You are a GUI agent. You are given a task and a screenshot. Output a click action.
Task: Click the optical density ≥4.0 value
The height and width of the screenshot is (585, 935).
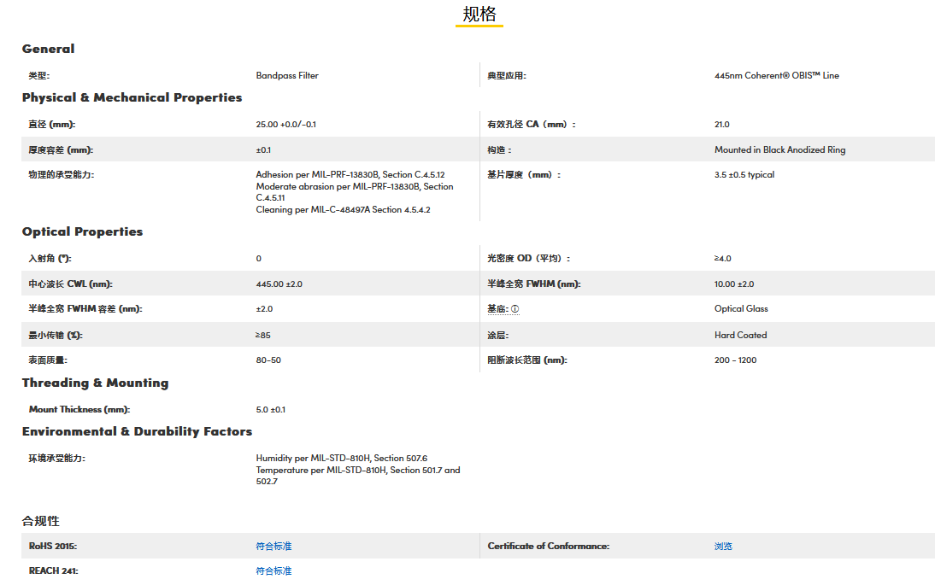pyautogui.click(x=722, y=258)
